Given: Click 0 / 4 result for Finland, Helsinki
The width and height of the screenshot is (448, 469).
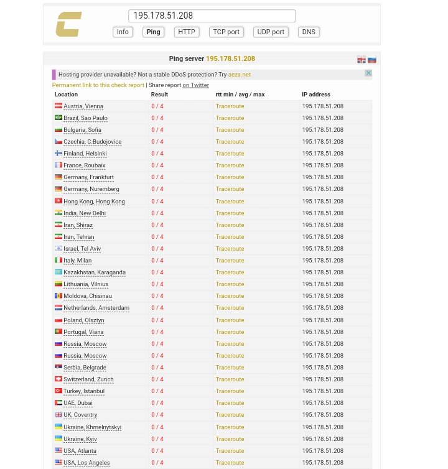Looking at the screenshot, I should click(157, 154).
